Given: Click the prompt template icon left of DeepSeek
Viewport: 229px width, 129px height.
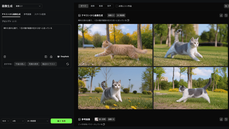Looking at the screenshot, I should click(x=46, y=57).
